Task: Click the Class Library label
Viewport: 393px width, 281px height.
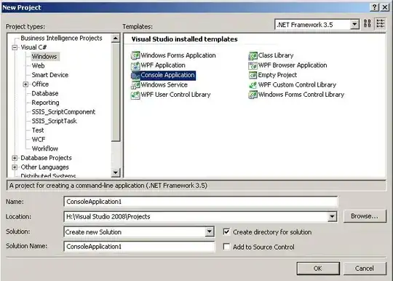Action: point(276,55)
